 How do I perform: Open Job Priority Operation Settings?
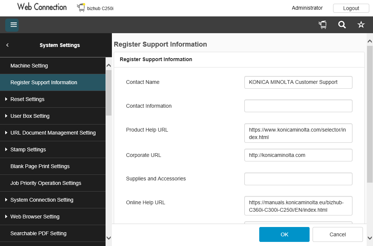point(46,183)
